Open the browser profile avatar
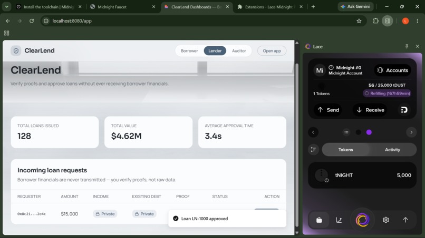 coord(405,21)
